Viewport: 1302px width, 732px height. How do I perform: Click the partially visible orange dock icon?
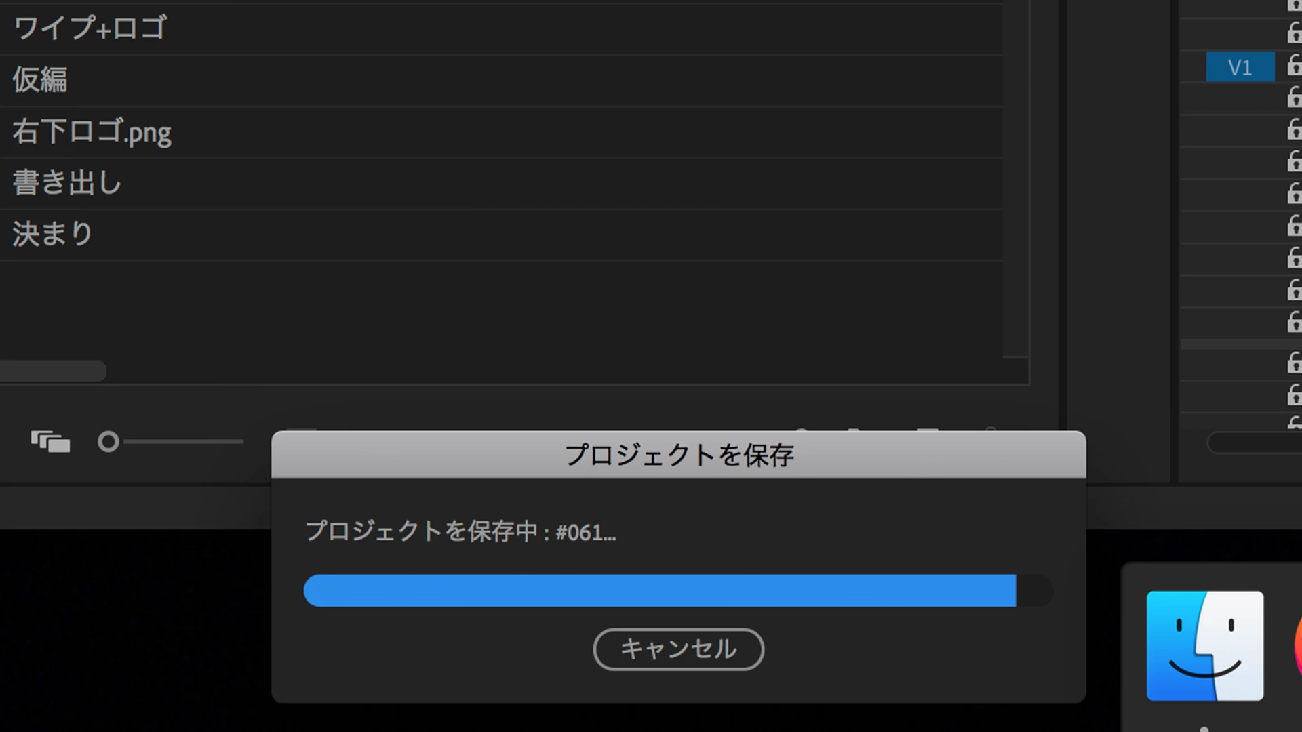click(x=1297, y=645)
